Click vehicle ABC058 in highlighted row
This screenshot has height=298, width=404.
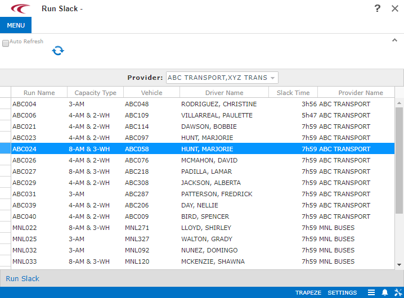pyautogui.click(x=137, y=149)
